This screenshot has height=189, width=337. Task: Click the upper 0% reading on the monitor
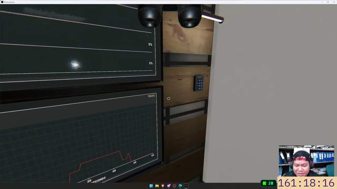pos(150,44)
